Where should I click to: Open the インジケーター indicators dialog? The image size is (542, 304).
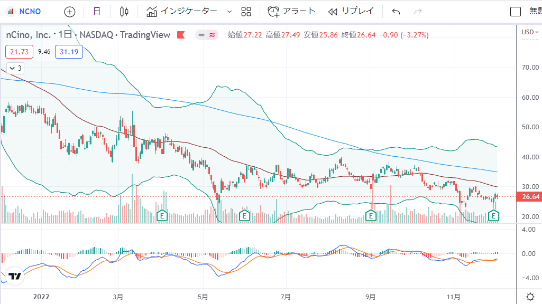[182, 12]
